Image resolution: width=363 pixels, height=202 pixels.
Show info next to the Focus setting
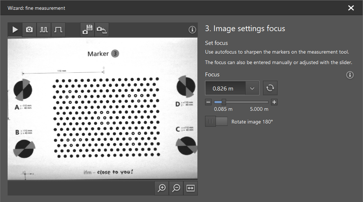click(x=350, y=75)
